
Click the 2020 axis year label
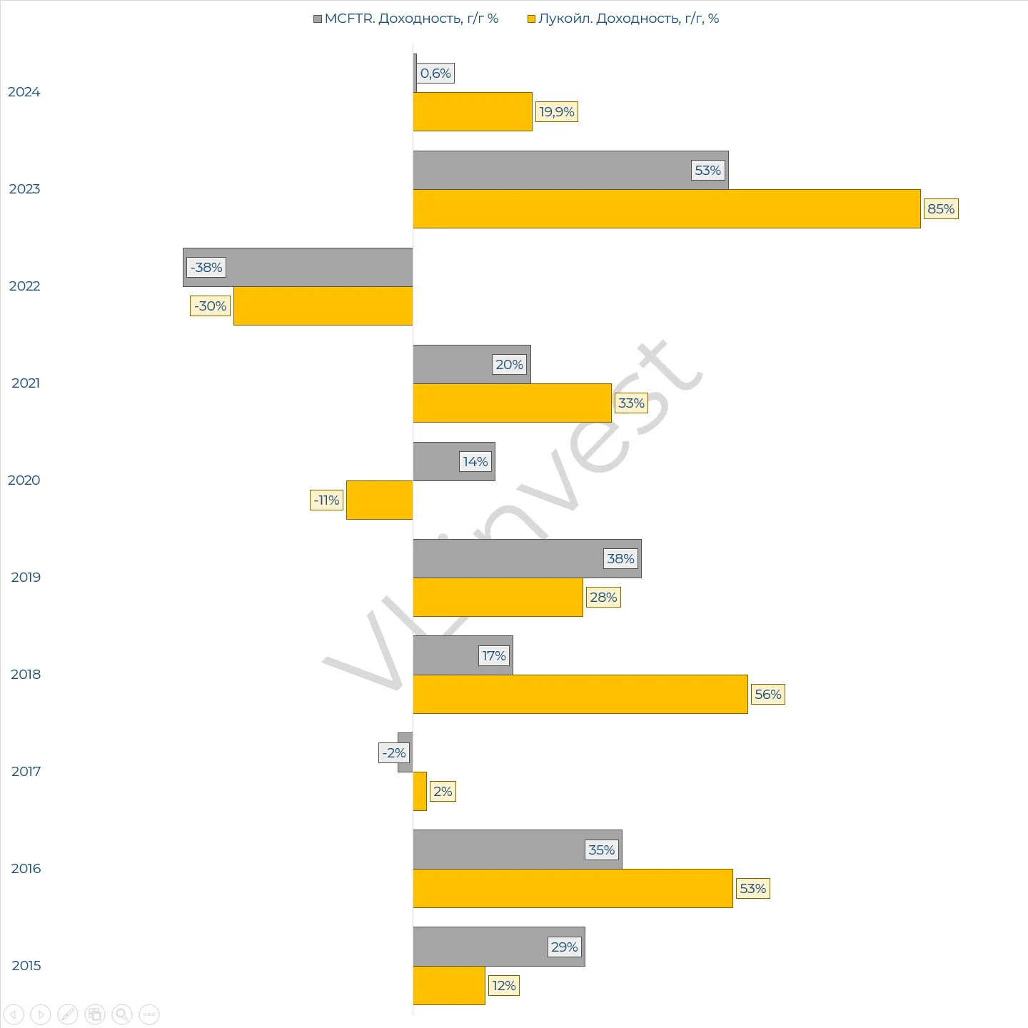point(24,480)
